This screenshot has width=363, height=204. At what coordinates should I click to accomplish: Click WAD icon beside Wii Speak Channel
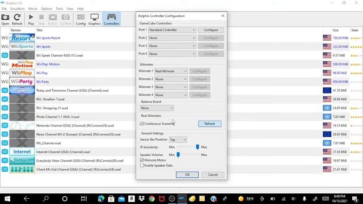5,56
